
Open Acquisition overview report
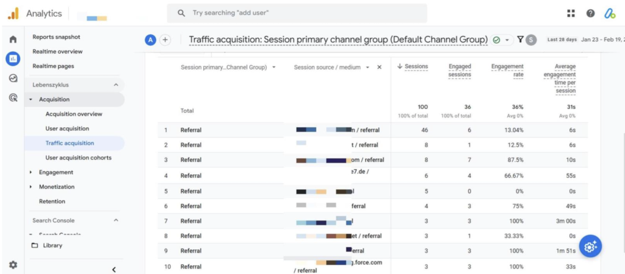[74, 114]
